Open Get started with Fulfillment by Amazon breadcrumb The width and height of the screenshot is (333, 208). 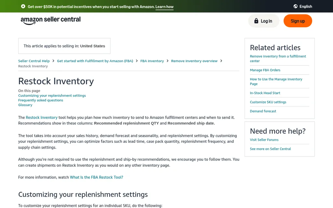tap(95, 61)
